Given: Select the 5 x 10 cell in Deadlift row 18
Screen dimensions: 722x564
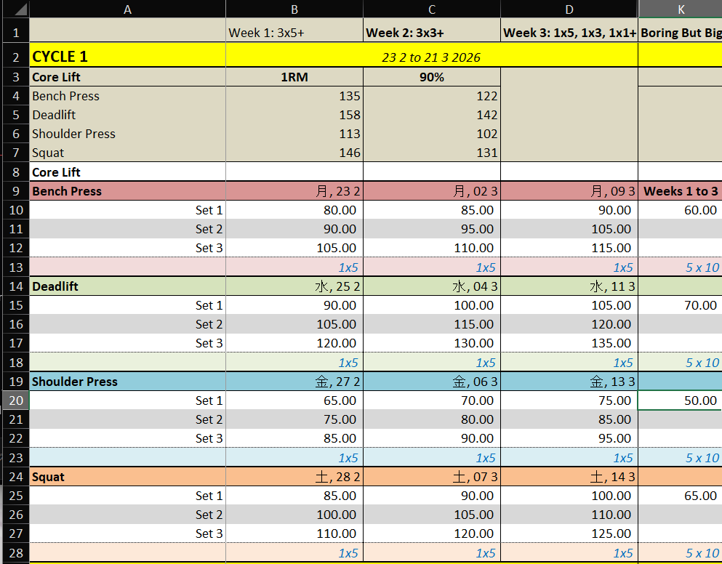Looking at the screenshot, I should pyautogui.click(x=680, y=363).
